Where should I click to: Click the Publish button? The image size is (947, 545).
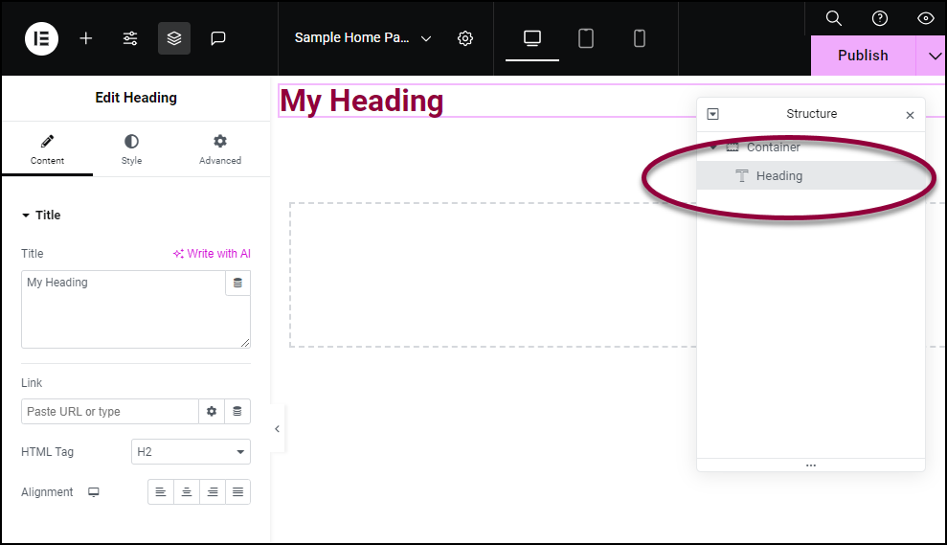point(863,56)
